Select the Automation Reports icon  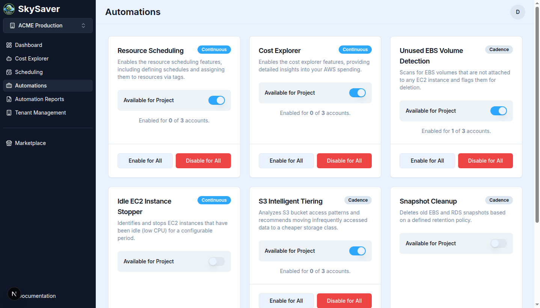point(8,99)
